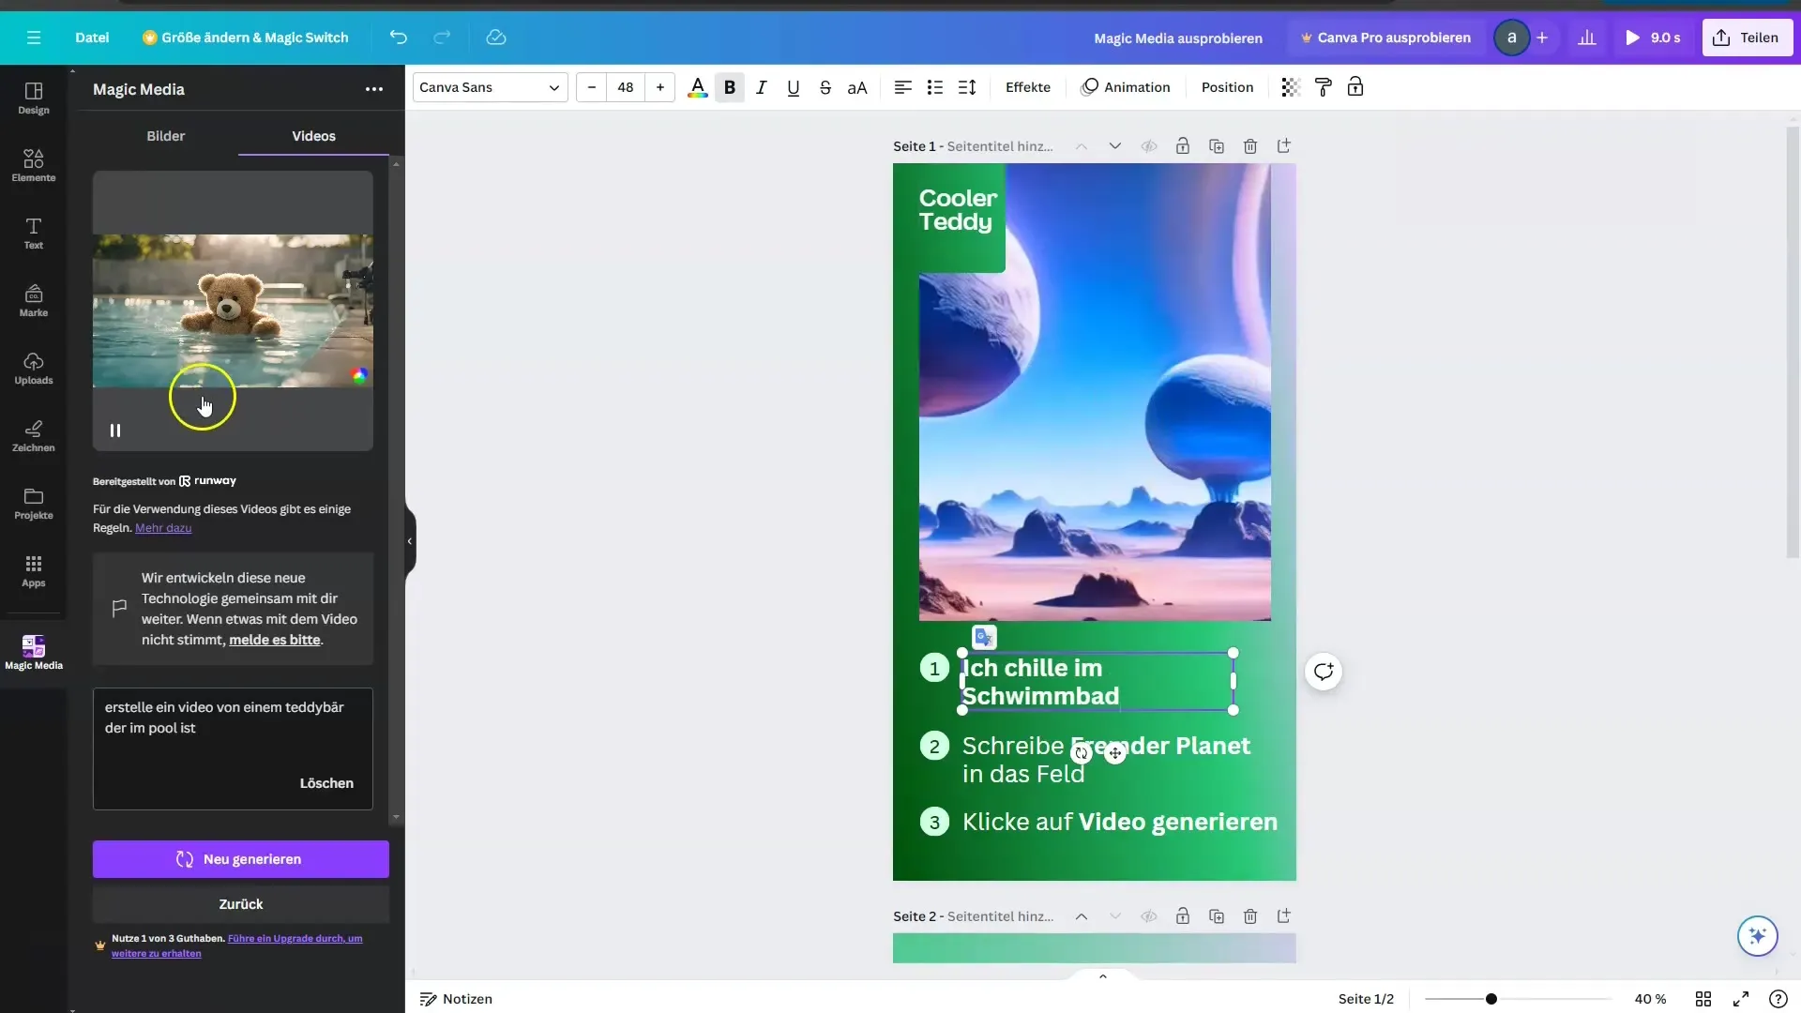Expand the page options menu on Seite 1
Viewport: 1801px width, 1013px height.
[x=1282, y=146]
